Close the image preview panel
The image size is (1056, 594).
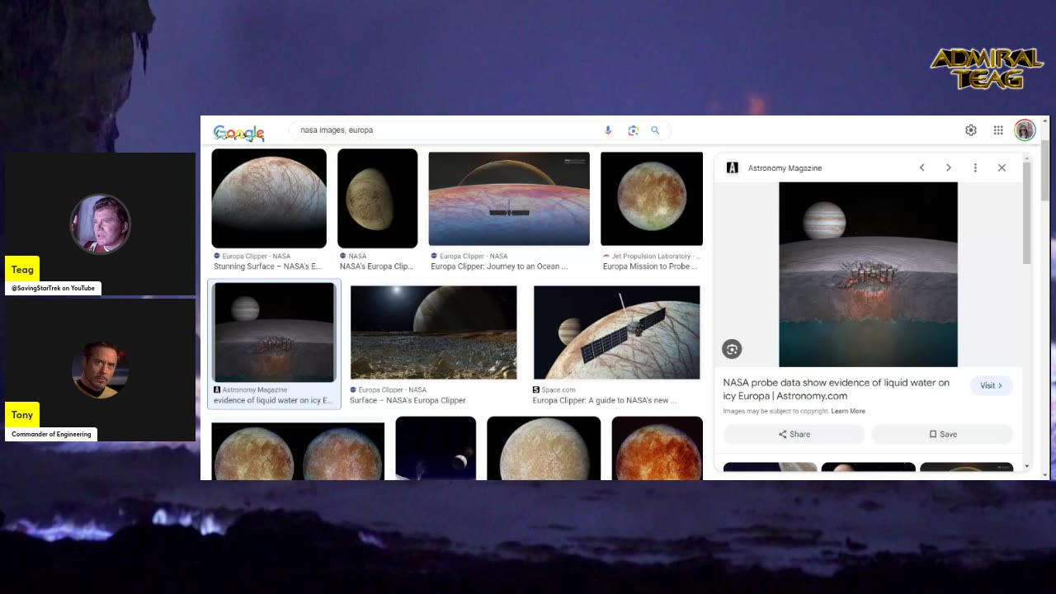pos(1002,167)
